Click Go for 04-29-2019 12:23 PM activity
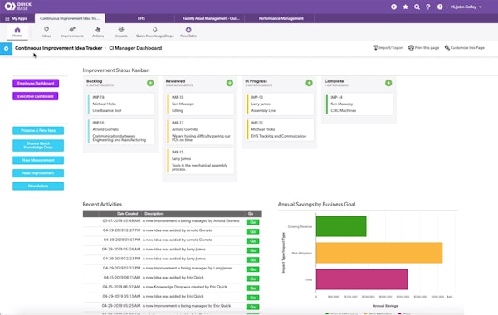The image size is (498, 315). pyautogui.click(x=252, y=259)
